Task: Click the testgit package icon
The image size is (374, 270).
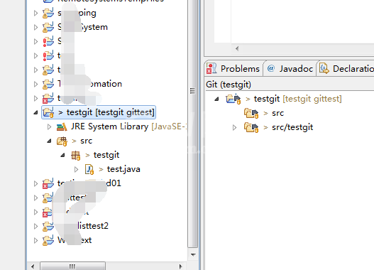Action: [76, 156]
